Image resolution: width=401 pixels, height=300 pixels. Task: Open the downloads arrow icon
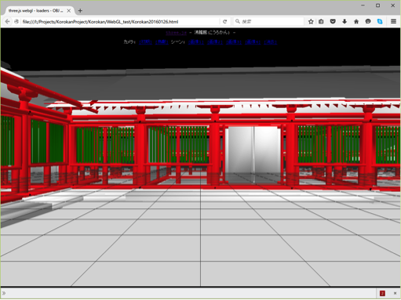coord(344,21)
